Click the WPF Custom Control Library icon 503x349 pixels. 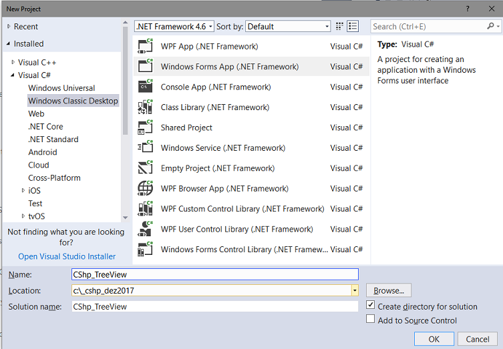pyautogui.click(x=146, y=209)
